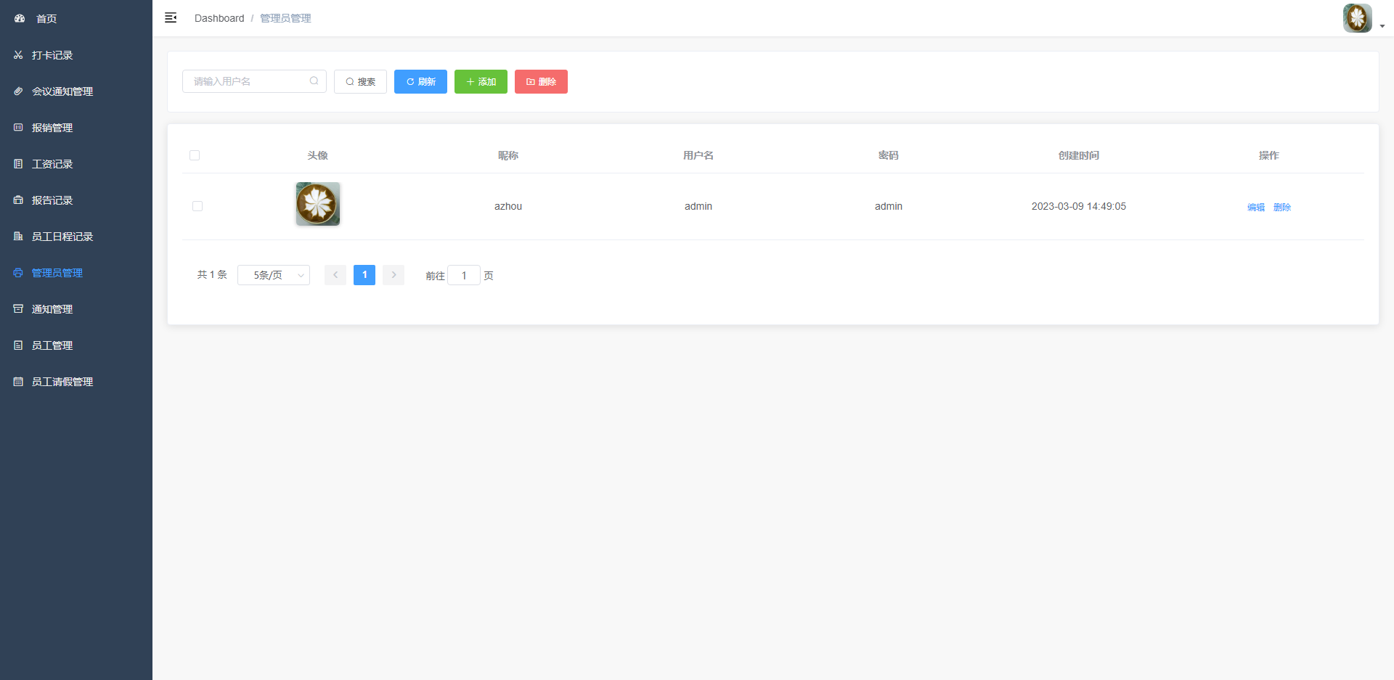Click the 报销管理 reimbursement icon
The height and width of the screenshot is (680, 1394).
(17, 127)
